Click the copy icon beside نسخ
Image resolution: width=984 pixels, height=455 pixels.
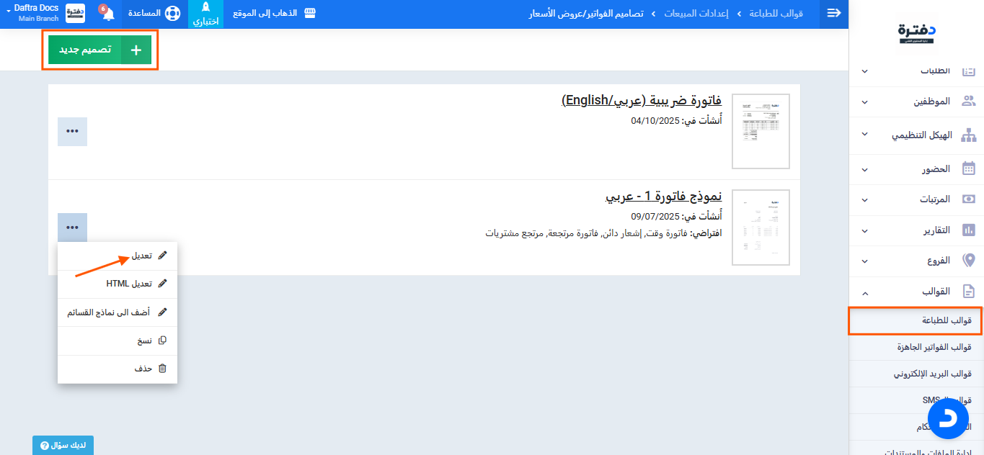pos(162,340)
